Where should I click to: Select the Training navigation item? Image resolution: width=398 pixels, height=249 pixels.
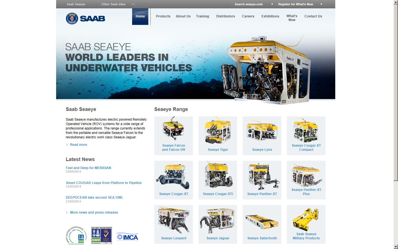pos(202,16)
